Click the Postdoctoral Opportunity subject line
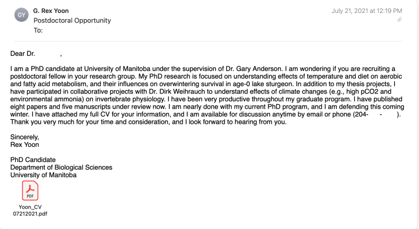The width and height of the screenshot is (419, 229). pos(72,20)
